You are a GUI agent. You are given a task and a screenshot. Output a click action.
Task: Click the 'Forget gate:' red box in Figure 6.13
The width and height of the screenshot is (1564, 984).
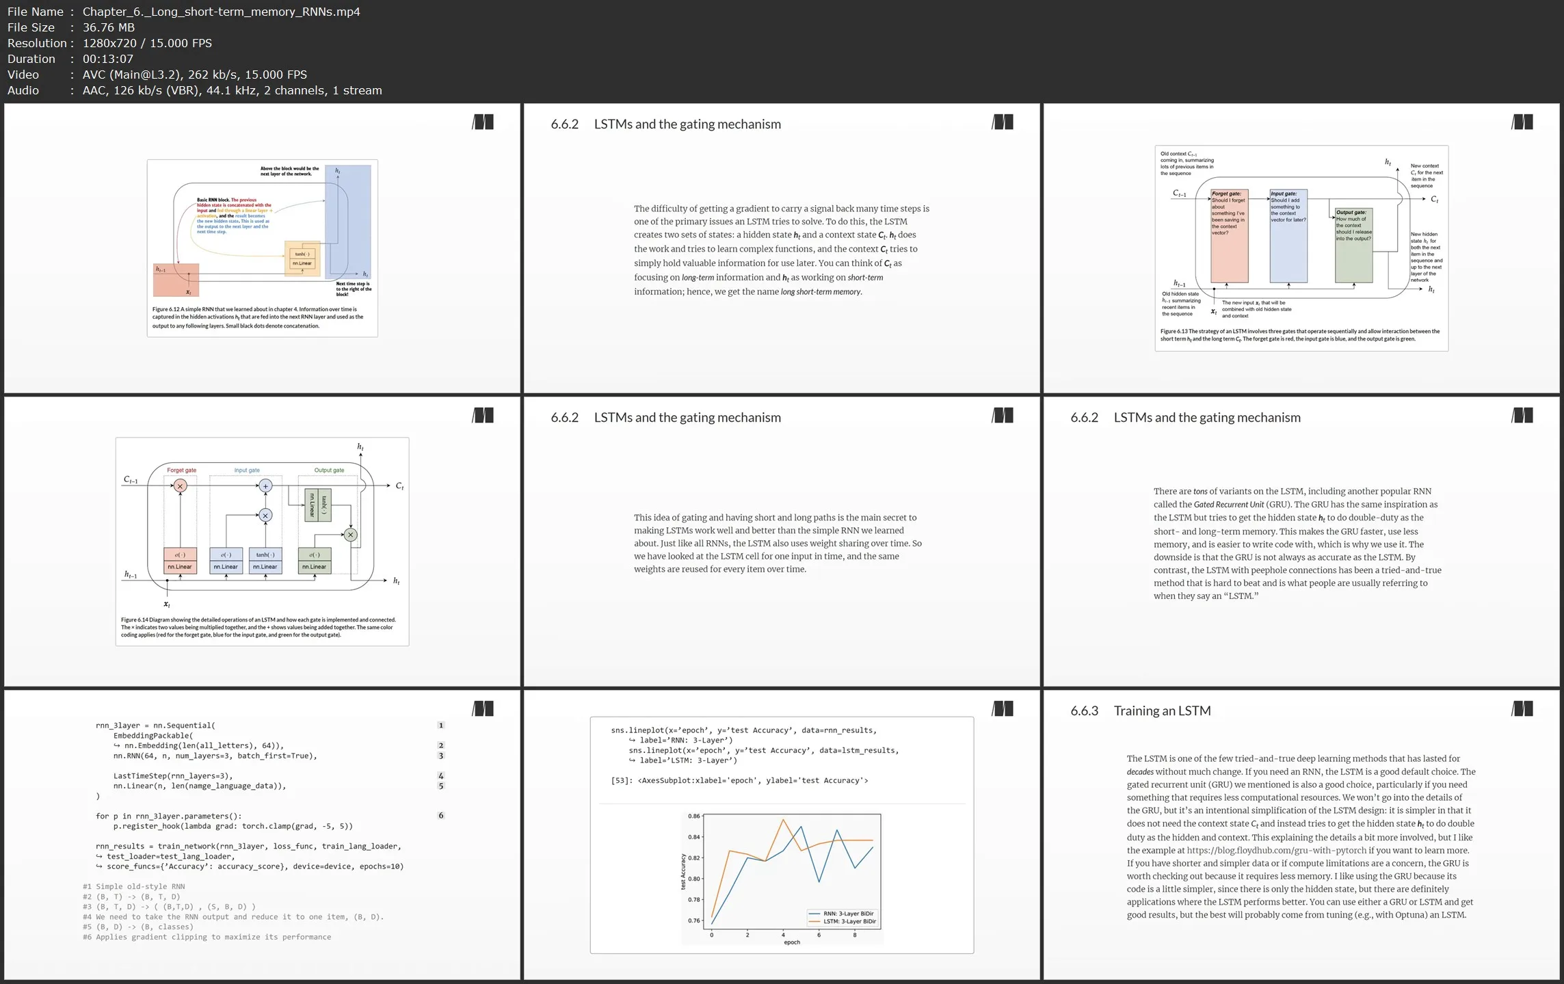[x=1229, y=236]
